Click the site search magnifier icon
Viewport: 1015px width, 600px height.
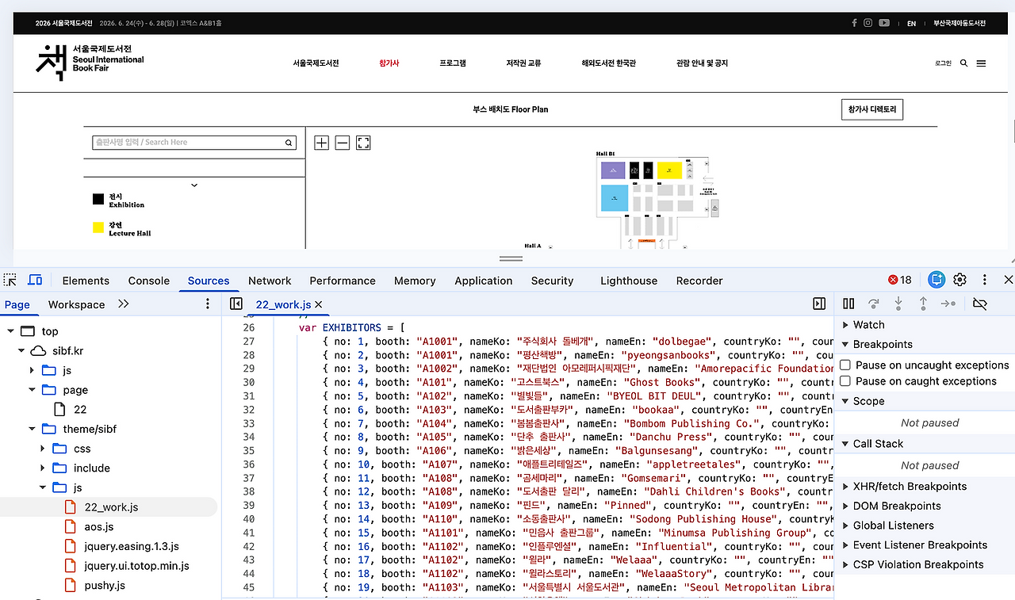[963, 63]
